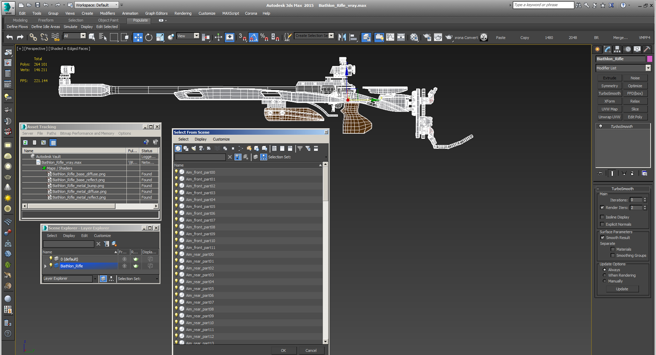
Task: Click Cancel in Select From Scene dialog
Action: point(311,350)
